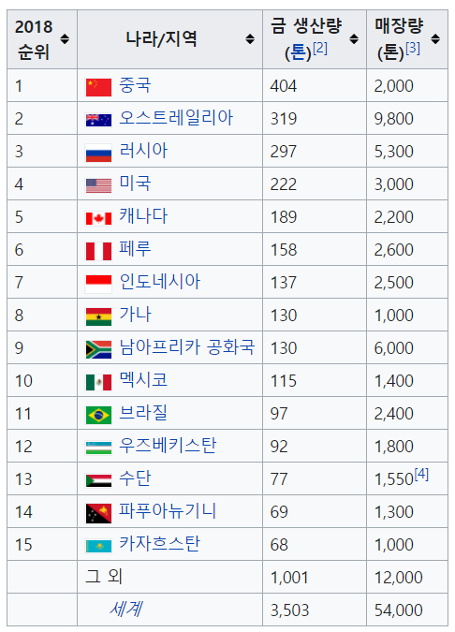Click the Sudan flag icon
This screenshot has width=455, height=632.
coord(98,481)
